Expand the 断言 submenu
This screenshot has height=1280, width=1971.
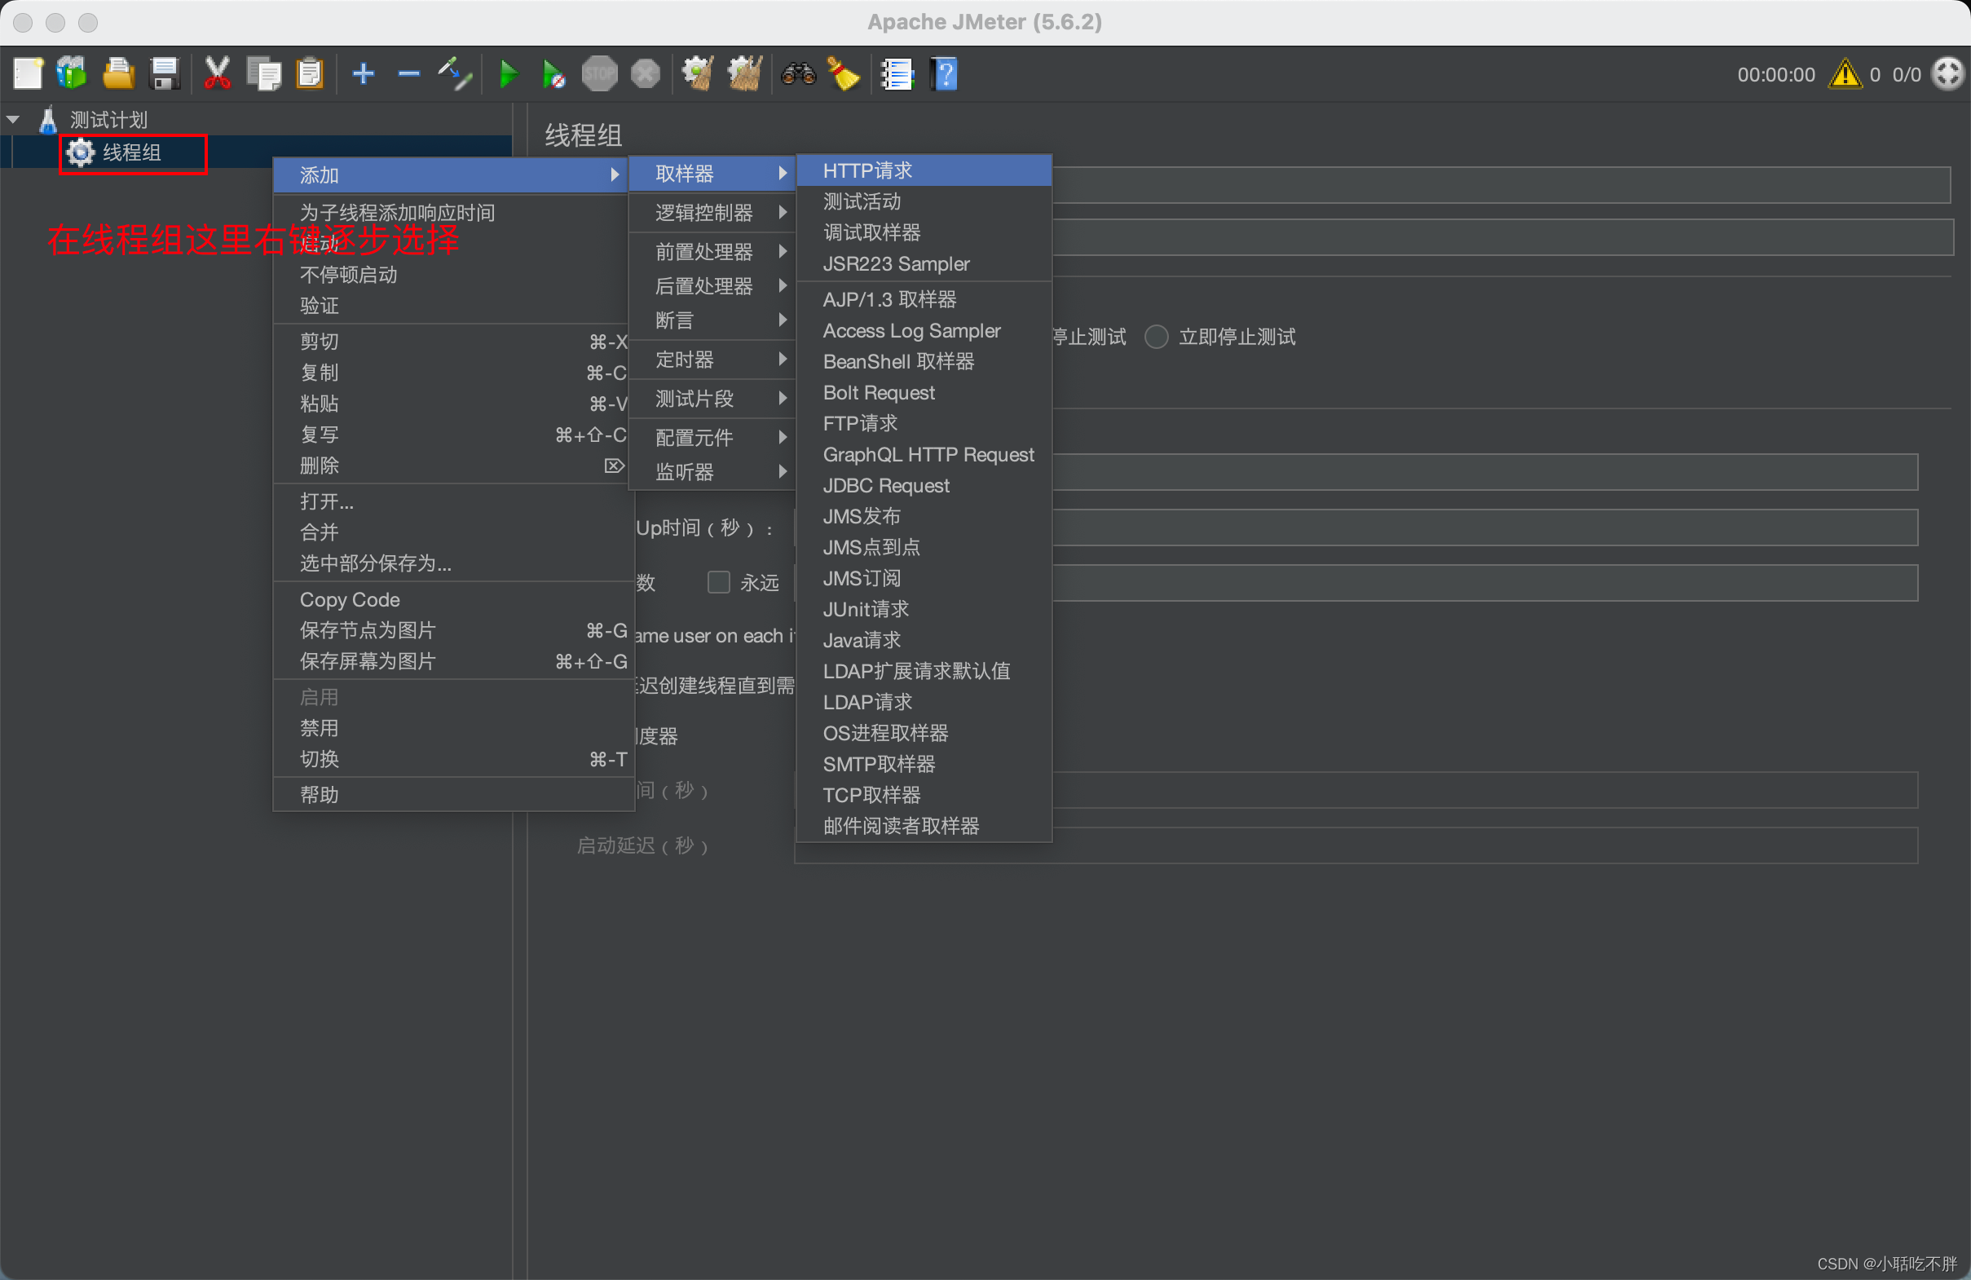713,320
